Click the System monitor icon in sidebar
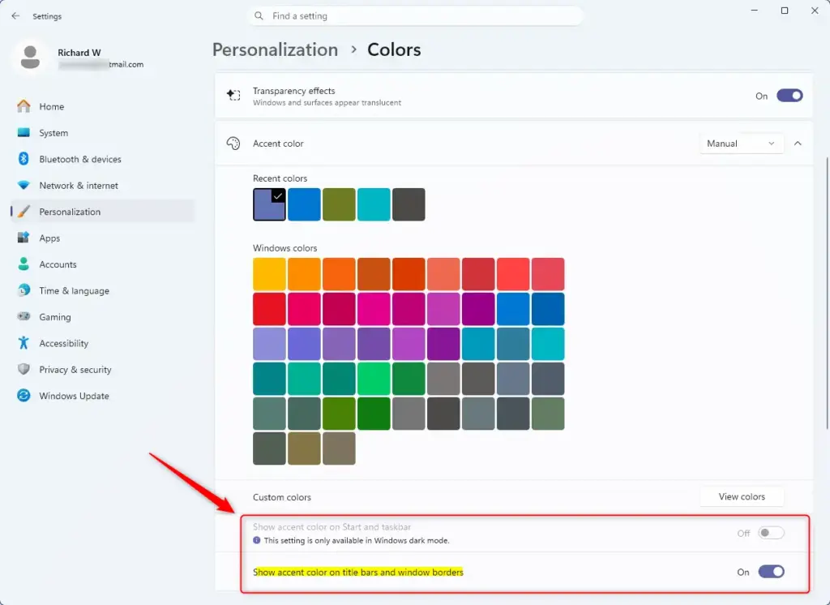The image size is (830, 605). point(24,132)
